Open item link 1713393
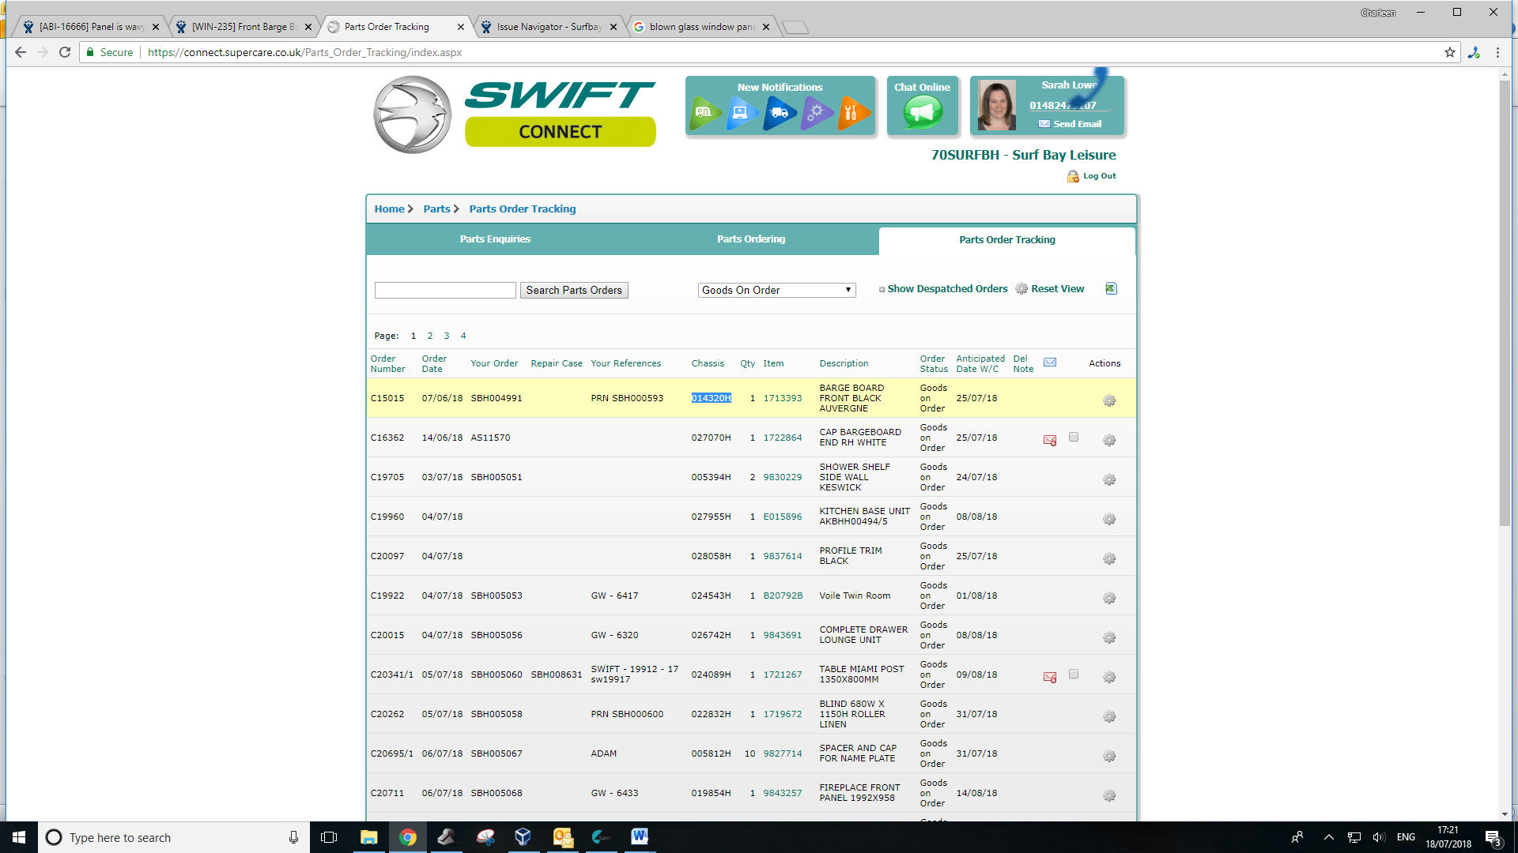This screenshot has width=1518, height=853. click(x=782, y=398)
